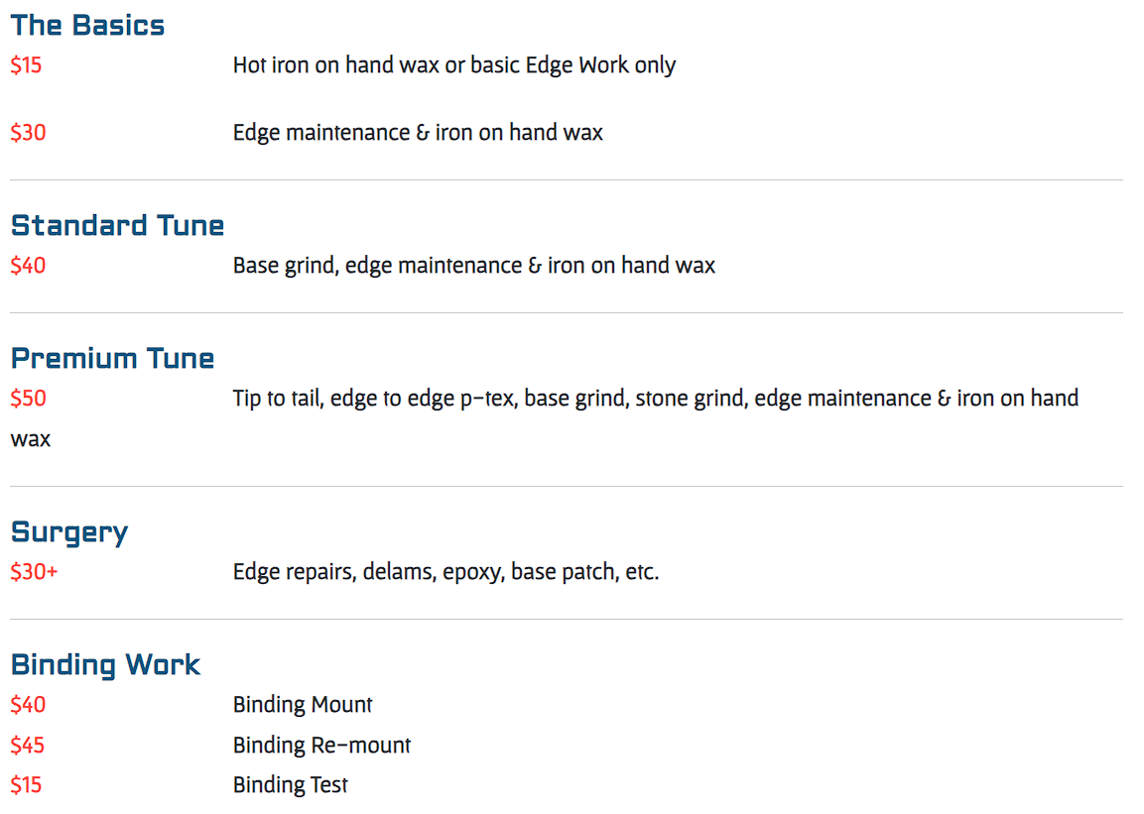Click the Standard Tune heading
The height and width of the screenshot is (814, 1144).
pos(117,225)
